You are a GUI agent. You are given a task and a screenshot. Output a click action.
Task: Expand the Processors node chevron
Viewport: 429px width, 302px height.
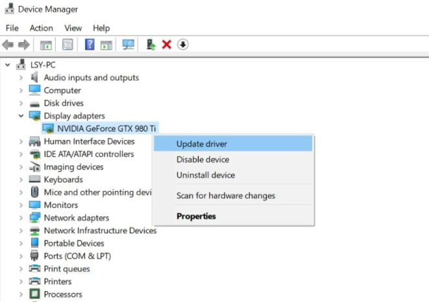(x=21, y=294)
